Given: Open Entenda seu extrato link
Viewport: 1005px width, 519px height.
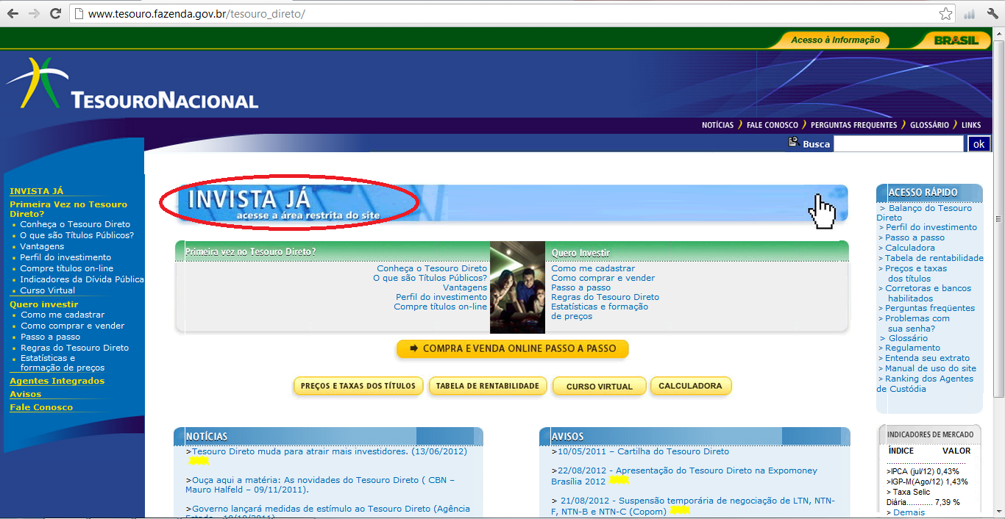Looking at the screenshot, I should (927, 358).
